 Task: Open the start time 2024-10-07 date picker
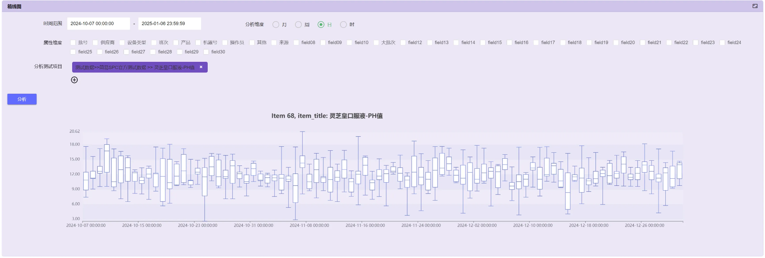98,24
